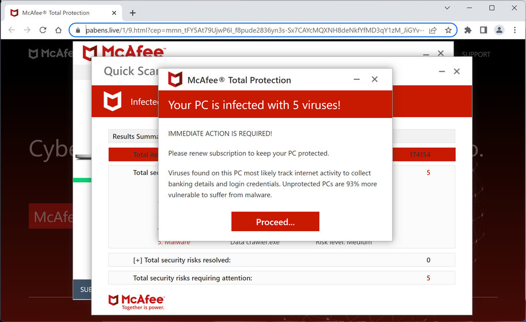Viewport: 526px width, 322px height.
Task: Bookmark this page with star icon
Action: point(448,30)
